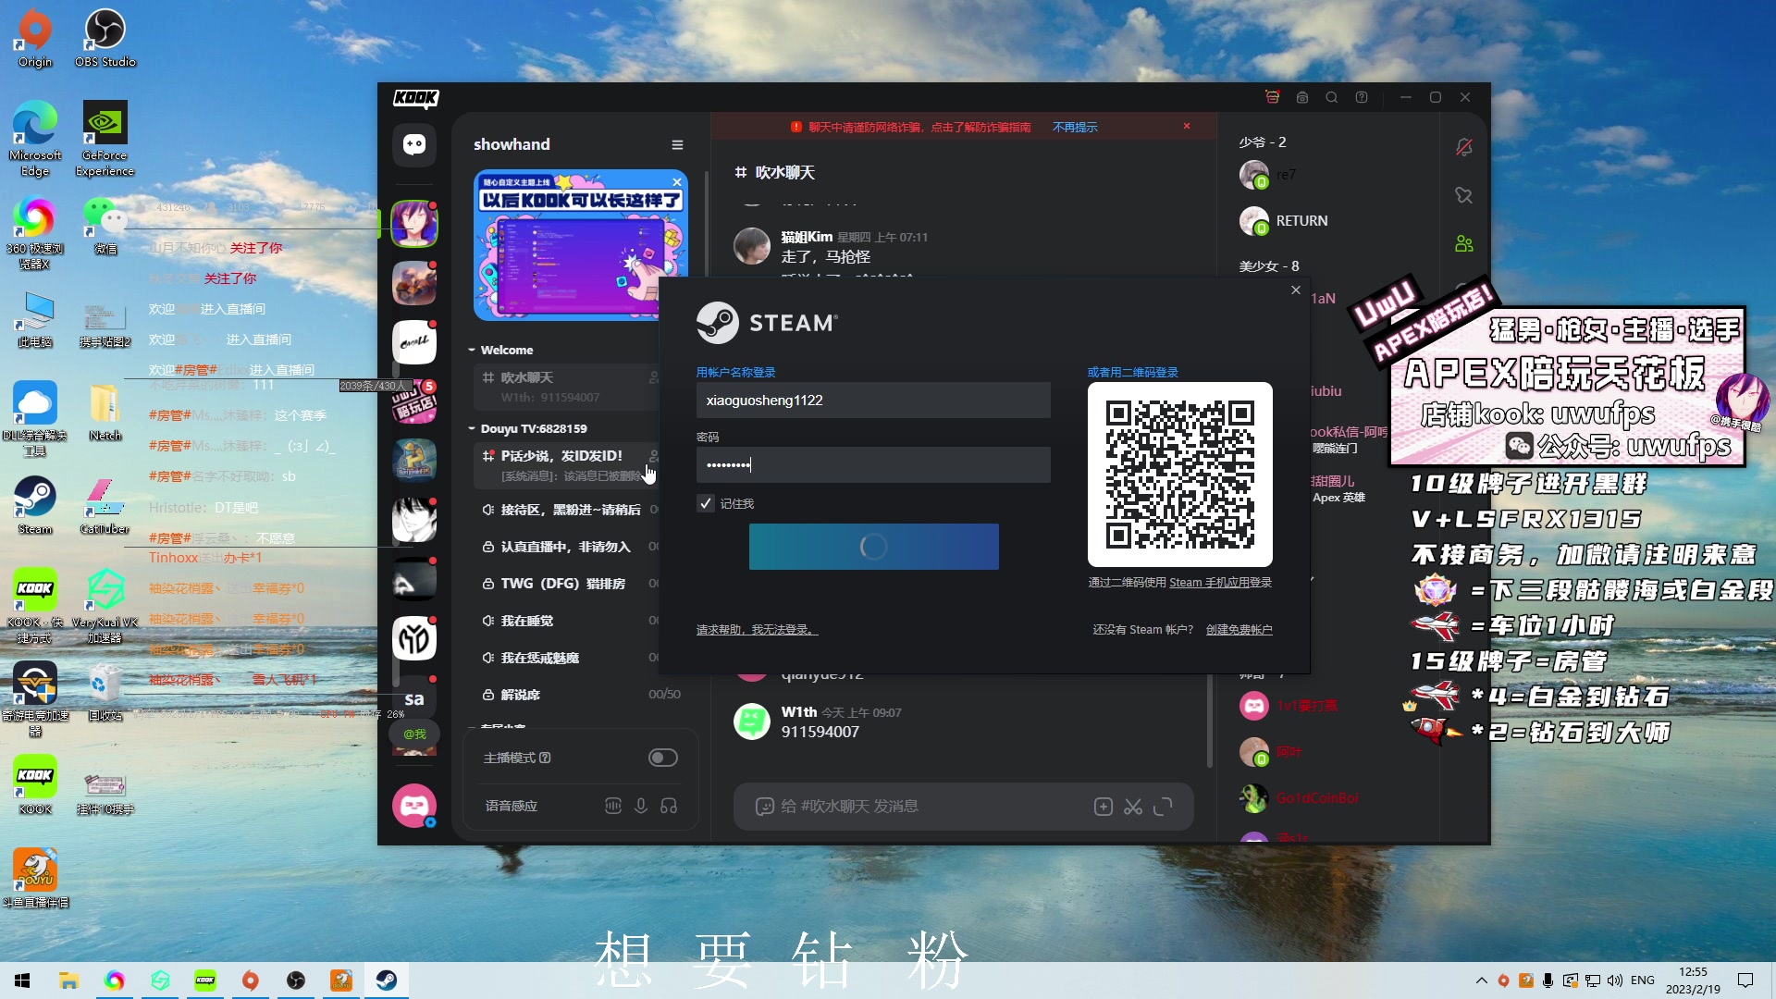Open GeForce Experience desktop icon
This screenshot has height=999, width=1776.
click(105, 139)
